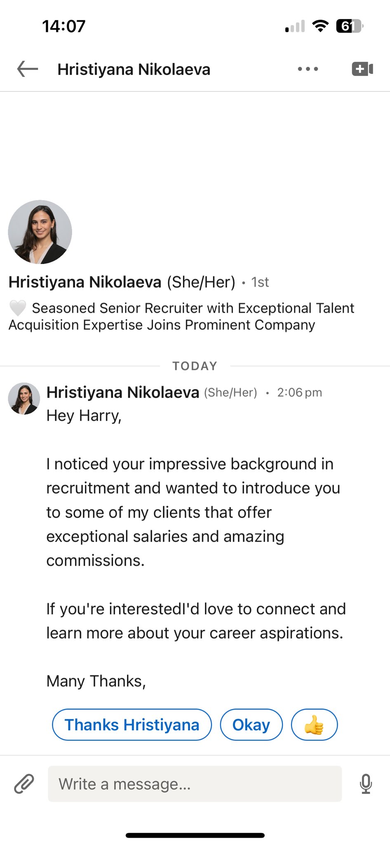
Task: Tap the white heart emoji in headline
Action: [18, 308]
